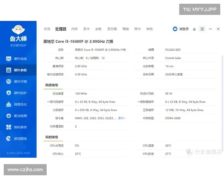Click the 鲁大师 logo avatar
Screen dimensions: 224x179
coord(18,31)
